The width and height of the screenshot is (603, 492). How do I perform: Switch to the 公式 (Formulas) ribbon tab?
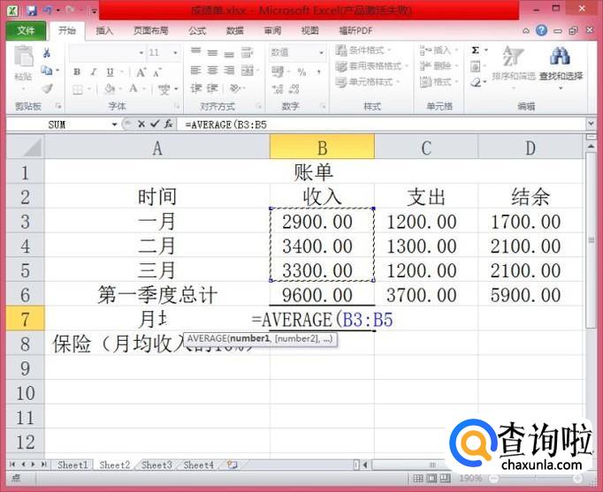197,30
